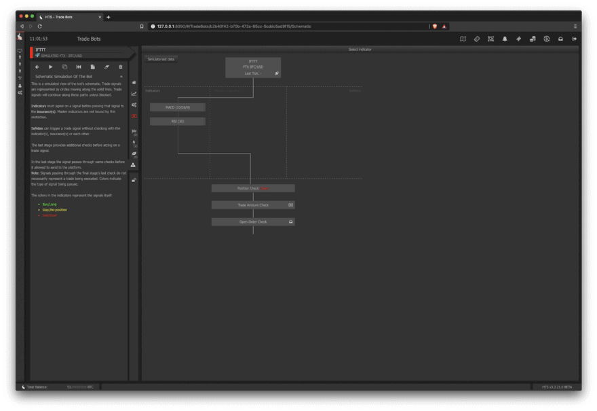Open the indicators tab icon with counter
Screen dimensions: 597x411
click(x=134, y=143)
